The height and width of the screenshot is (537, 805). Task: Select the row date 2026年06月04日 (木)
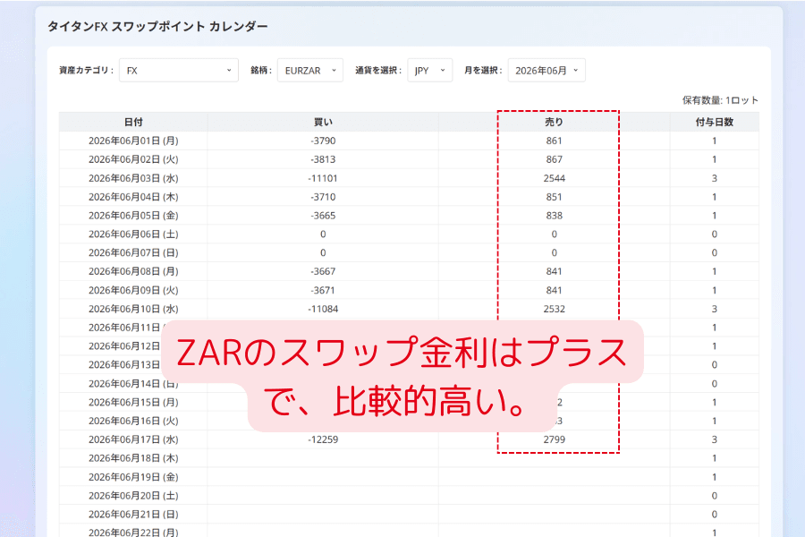click(133, 197)
